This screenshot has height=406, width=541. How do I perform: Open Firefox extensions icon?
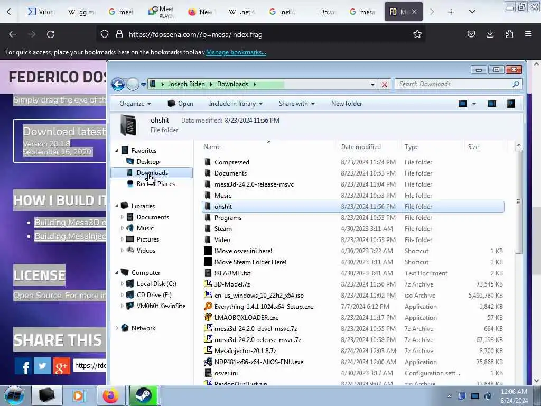509,34
